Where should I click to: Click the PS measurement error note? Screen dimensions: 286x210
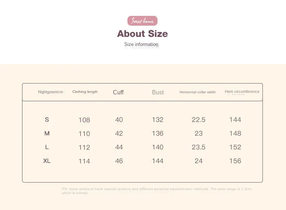click(157, 191)
